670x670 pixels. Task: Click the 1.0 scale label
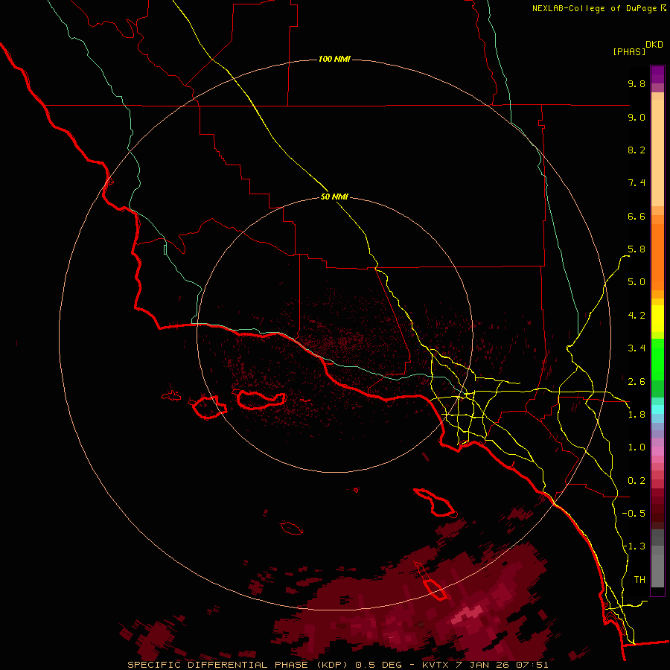636,447
